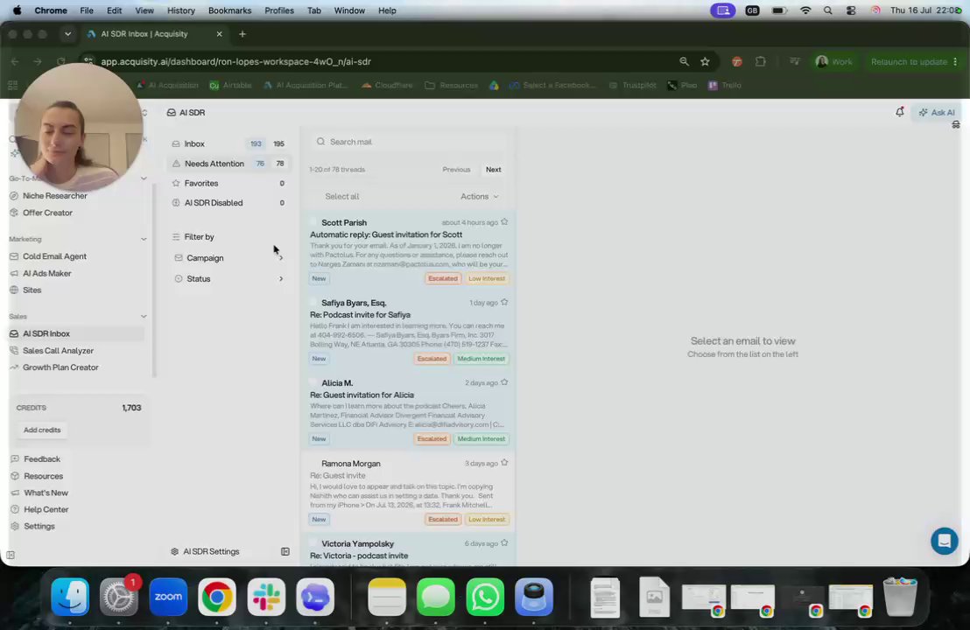Go to the Next page of threads
The image size is (970, 630).
point(493,170)
